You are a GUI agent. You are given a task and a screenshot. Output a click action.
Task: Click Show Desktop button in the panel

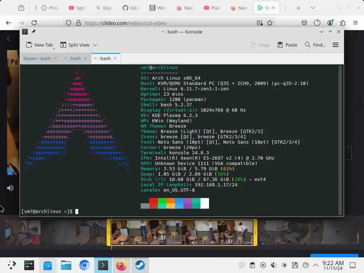point(353,265)
